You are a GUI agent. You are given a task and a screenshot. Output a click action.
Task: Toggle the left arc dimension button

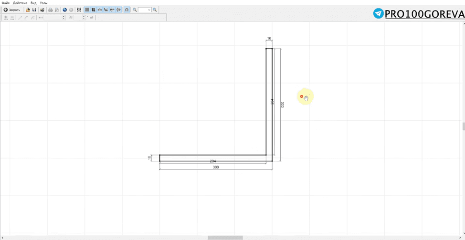point(112,10)
